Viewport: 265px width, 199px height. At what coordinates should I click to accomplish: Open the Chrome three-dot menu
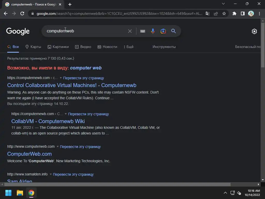pyautogui.click(x=259, y=13)
